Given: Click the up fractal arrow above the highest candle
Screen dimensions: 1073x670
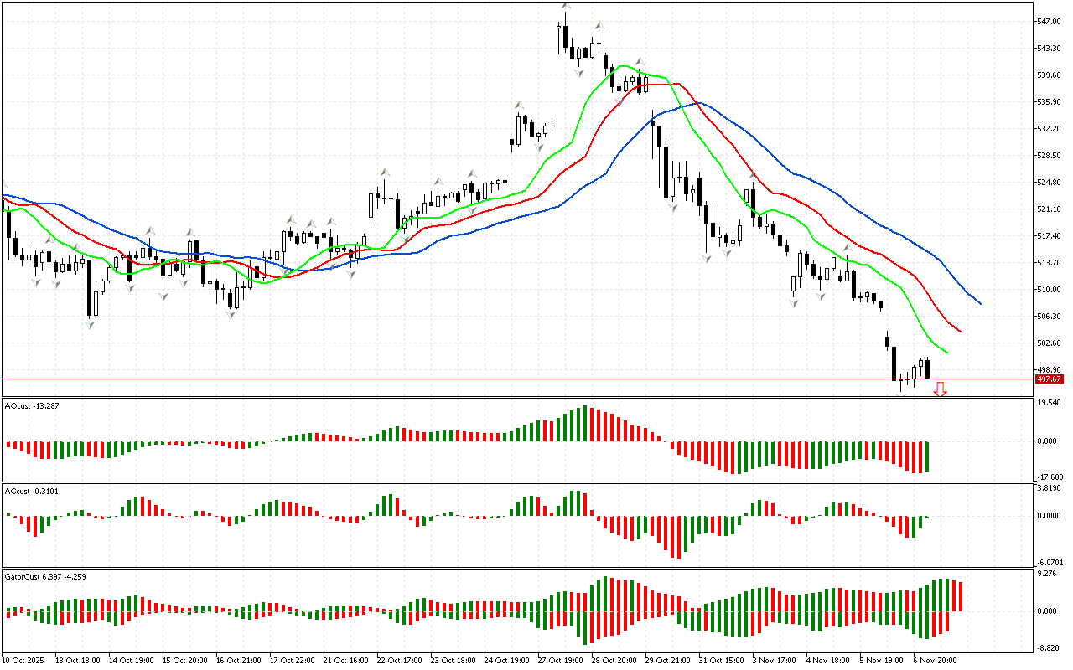Looking at the screenshot, I should [x=566, y=6].
